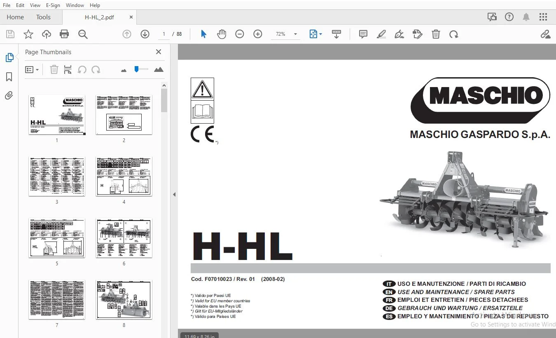Zoom out with the minus button
This screenshot has width=556, height=338.
pos(240,34)
